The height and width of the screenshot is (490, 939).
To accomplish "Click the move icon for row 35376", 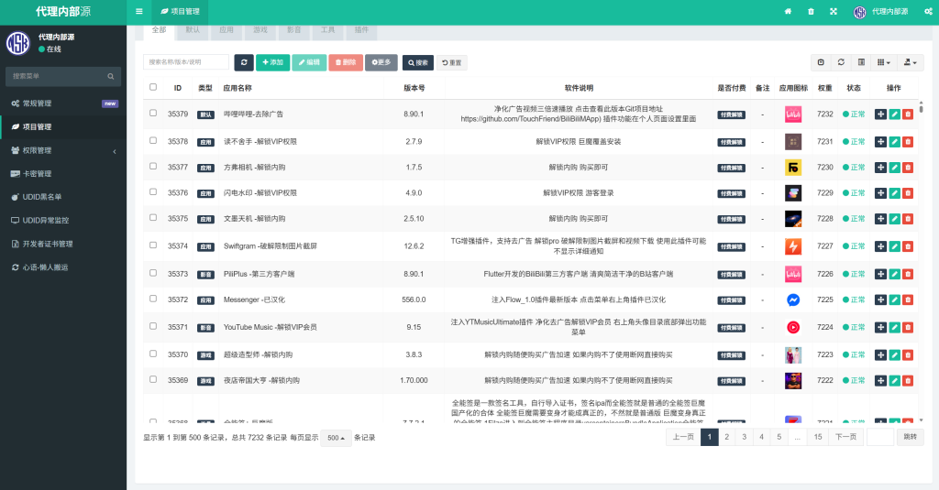I will 880,193.
